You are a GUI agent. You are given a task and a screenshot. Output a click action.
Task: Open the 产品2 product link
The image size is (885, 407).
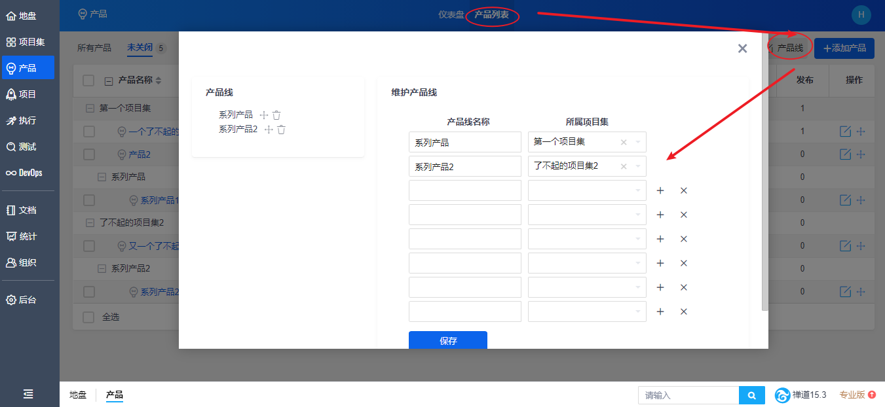pyautogui.click(x=140, y=154)
